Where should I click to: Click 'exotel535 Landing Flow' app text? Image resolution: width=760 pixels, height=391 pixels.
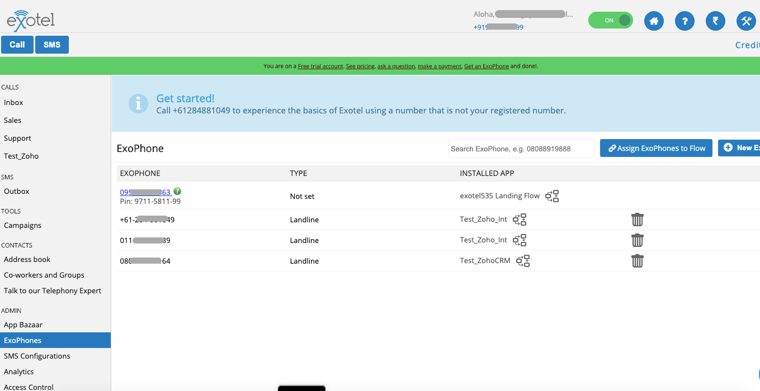[499, 195]
